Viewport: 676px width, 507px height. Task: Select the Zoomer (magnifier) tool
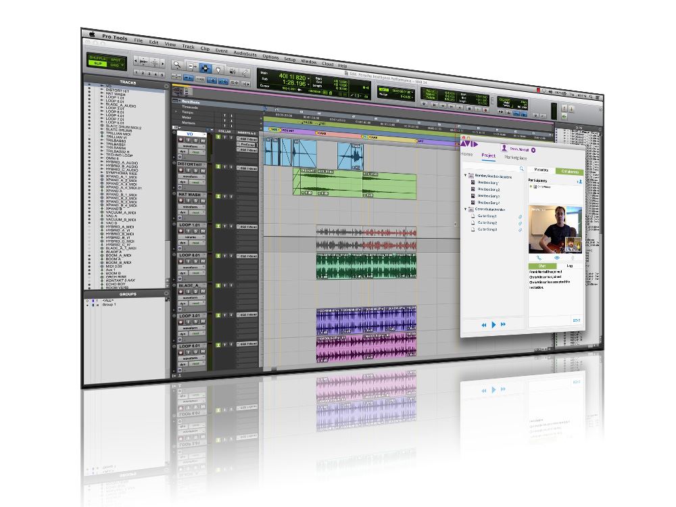click(x=176, y=64)
